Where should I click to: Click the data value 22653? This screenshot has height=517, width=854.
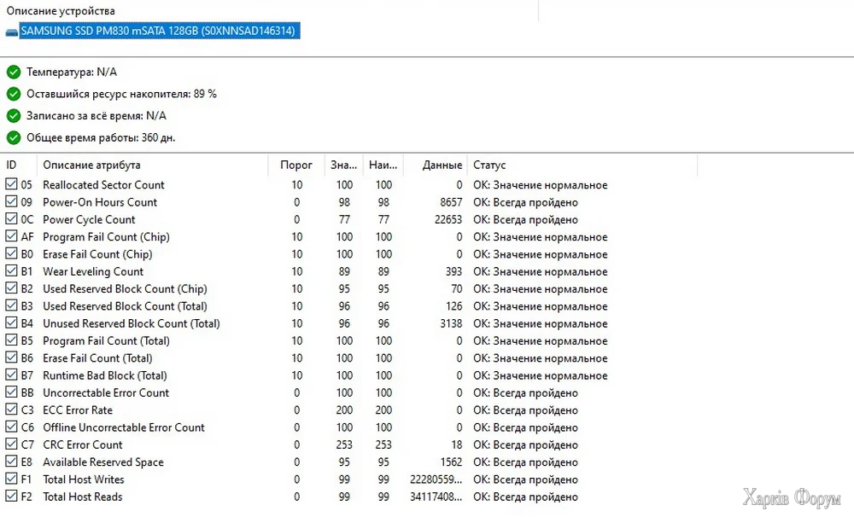tap(448, 219)
